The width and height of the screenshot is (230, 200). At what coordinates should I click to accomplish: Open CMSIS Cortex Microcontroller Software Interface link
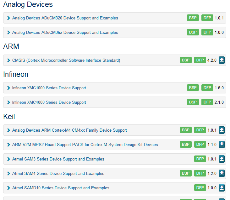tap(66, 60)
